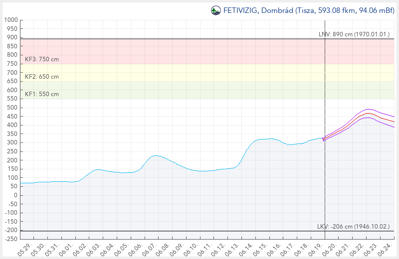399x259 pixels.
Task: Select the KF1: 550 cm label
Action: tap(42, 94)
